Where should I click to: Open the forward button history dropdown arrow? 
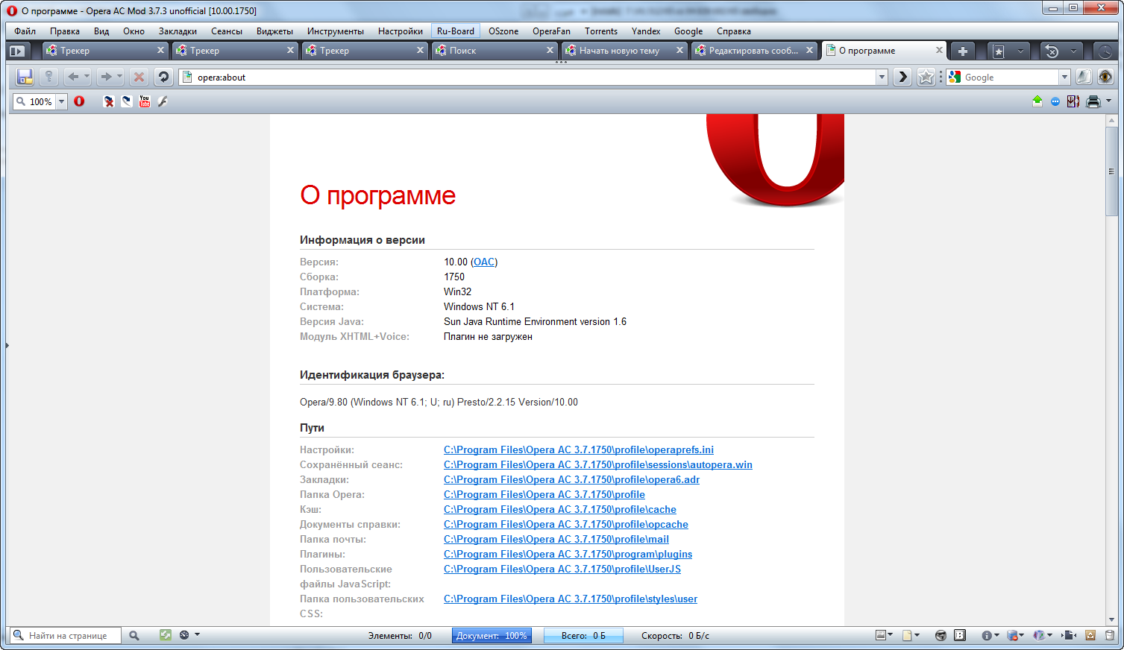[119, 77]
